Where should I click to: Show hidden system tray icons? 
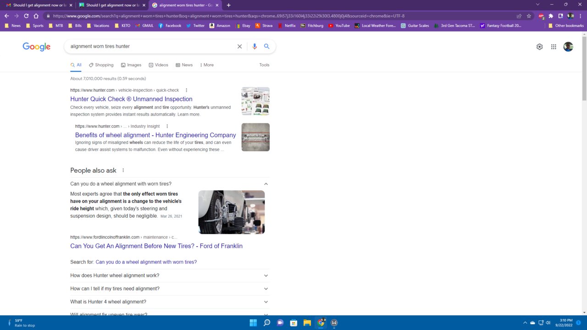point(525,323)
